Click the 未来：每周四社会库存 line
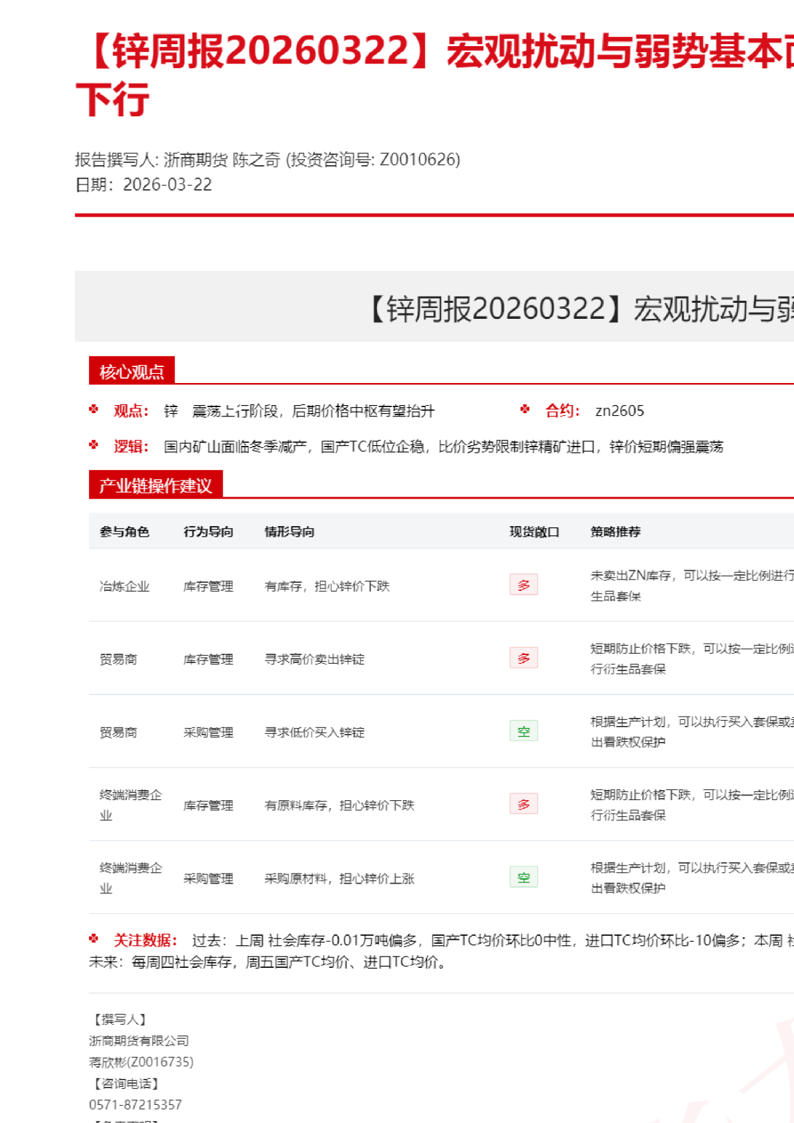 tap(269, 962)
